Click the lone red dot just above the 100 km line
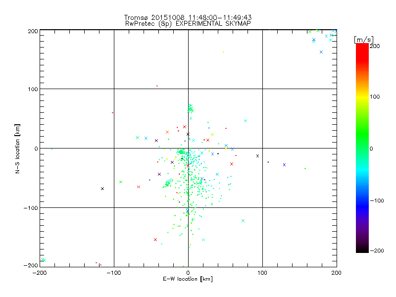Image resolution: width=396 pixels, height=297 pixels. [157, 86]
